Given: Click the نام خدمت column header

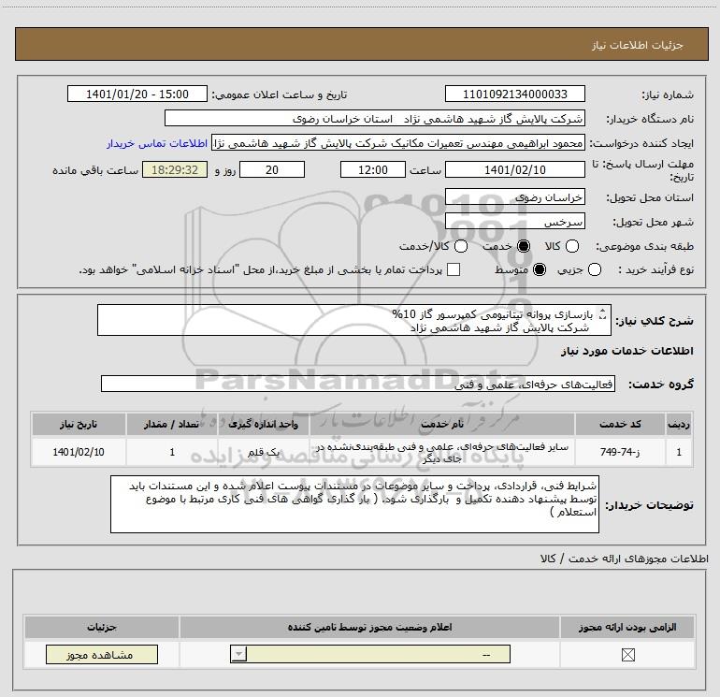Looking at the screenshot, I should (x=441, y=424).
